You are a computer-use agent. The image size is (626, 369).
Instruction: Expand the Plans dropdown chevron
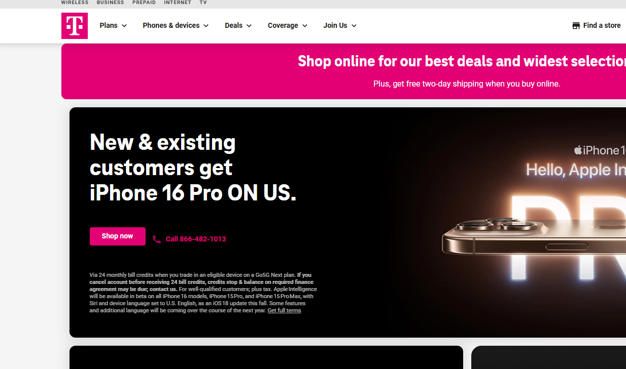tap(124, 26)
